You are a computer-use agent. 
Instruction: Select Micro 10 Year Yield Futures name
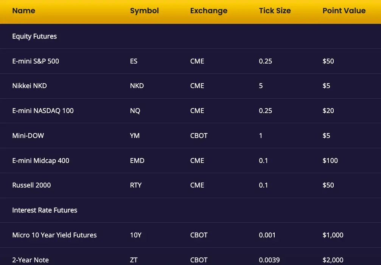(x=54, y=235)
